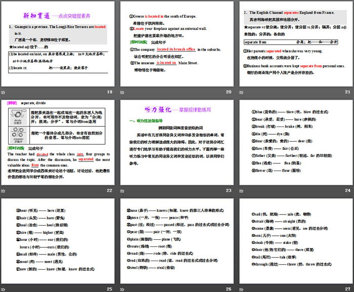Click slide number label 23
Image resolution: width=354 pixels, height=292 pixels.
tap(229, 190)
